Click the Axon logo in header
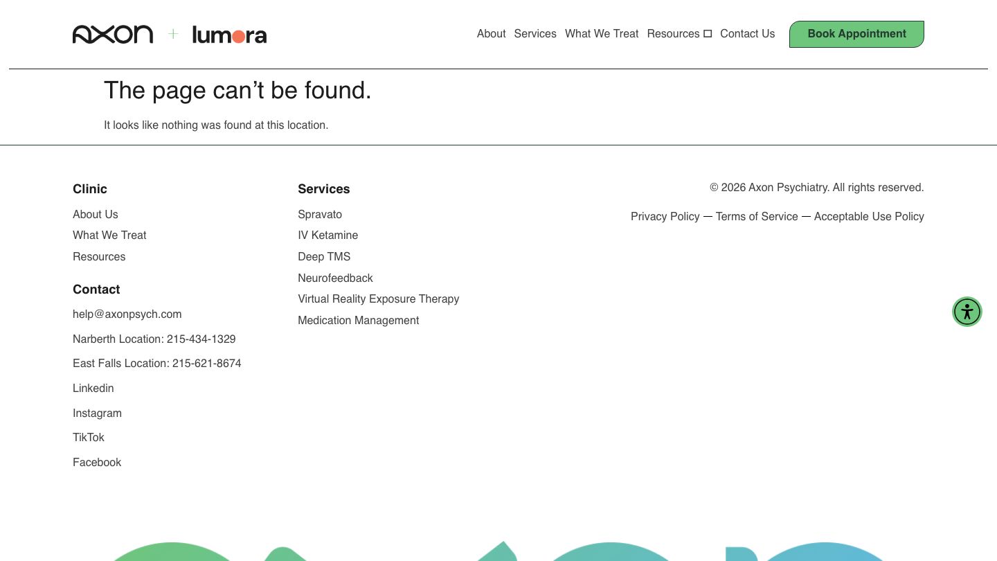This screenshot has height=561, width=997. pos(113,34)
